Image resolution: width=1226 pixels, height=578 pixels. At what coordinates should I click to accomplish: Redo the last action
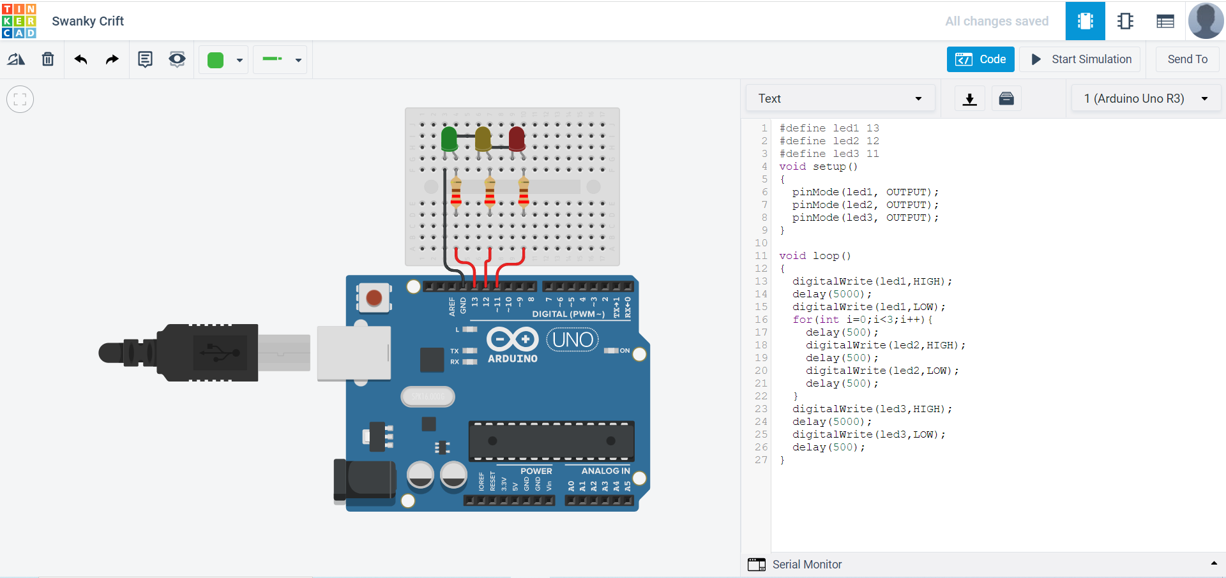112,59
